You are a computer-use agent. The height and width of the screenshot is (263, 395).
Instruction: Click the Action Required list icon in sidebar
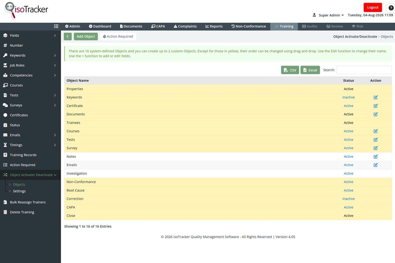5,165
